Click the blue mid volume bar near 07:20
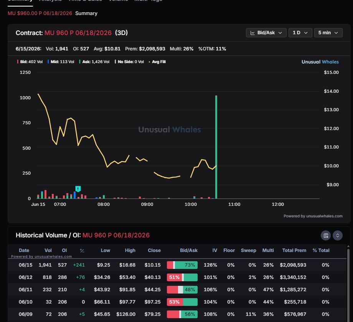Screen dimensions: 353x322 coord(74,195)
